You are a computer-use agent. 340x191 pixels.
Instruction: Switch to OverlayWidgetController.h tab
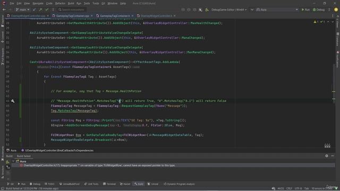pos(156,16)
